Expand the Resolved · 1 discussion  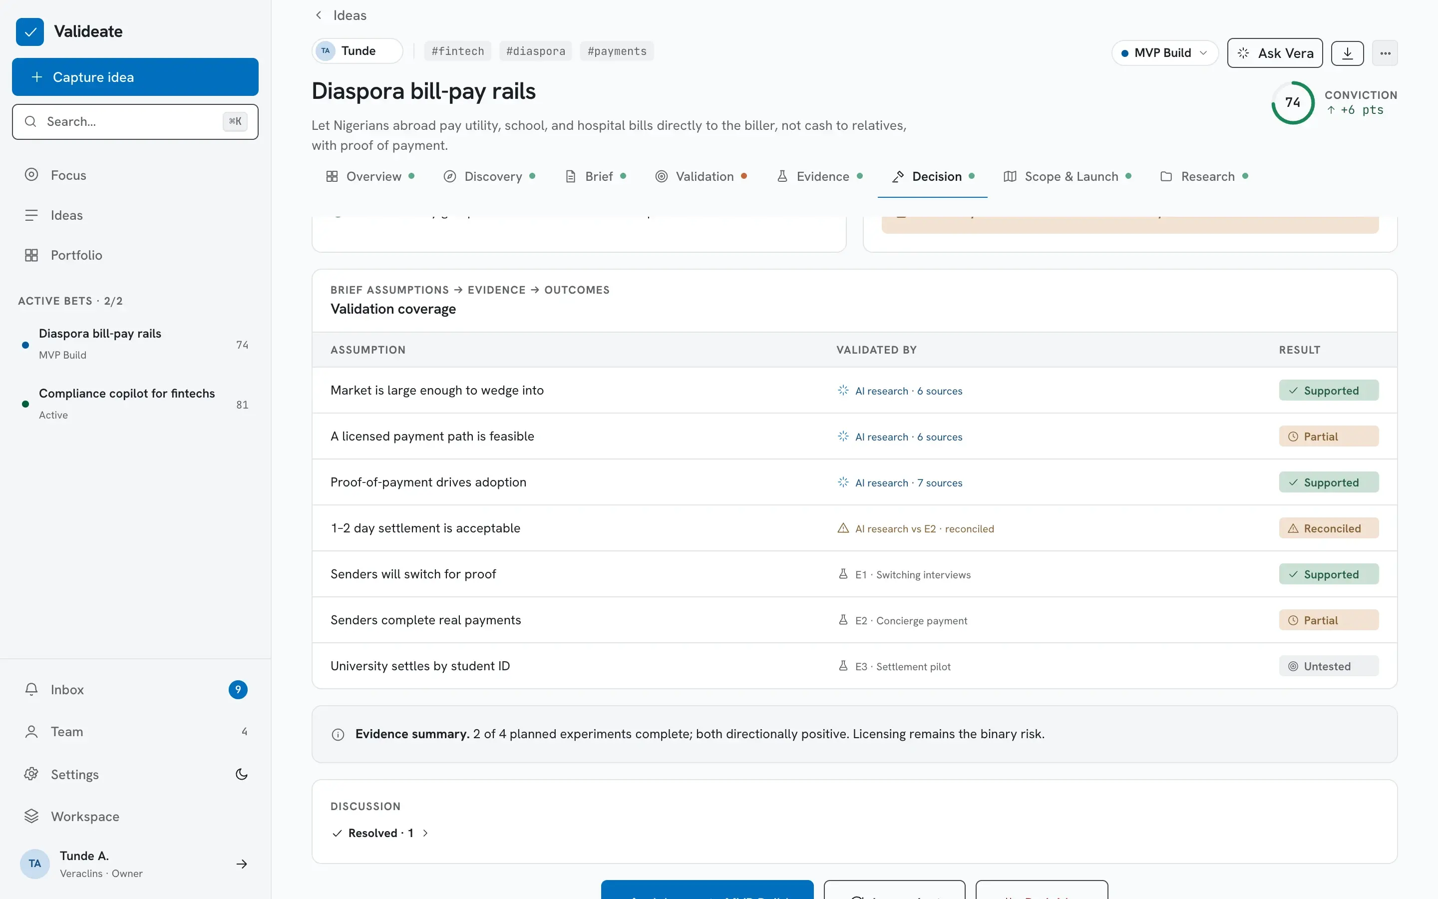click(x=380, y=833)
